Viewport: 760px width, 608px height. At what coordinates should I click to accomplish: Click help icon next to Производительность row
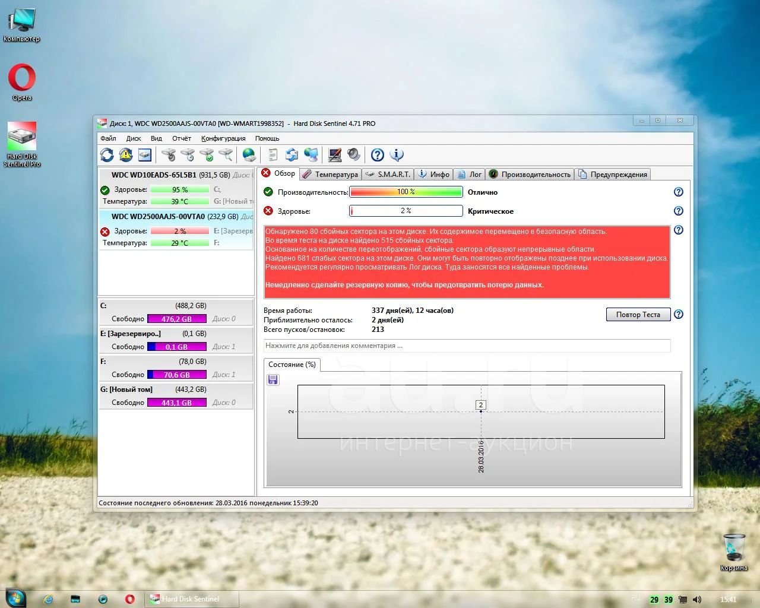coord(679,192)
